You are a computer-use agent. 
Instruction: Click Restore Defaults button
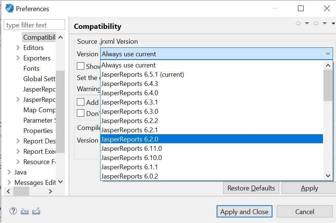point(251,188)
